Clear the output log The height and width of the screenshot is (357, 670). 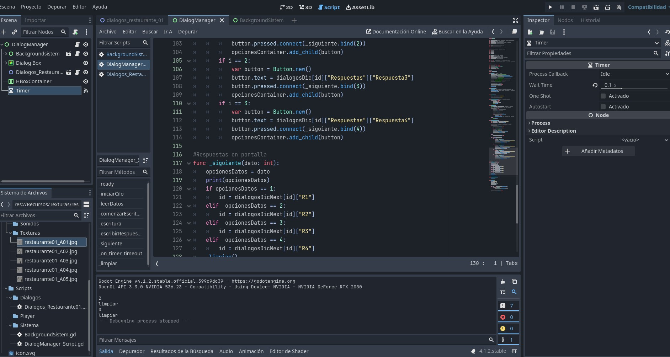pyautogui.click(x=503, y=281)
